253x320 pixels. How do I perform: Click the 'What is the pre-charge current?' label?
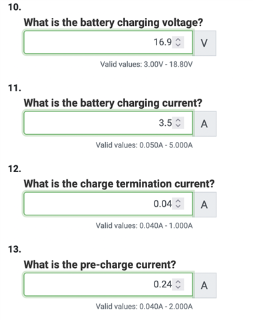(100, 265)
